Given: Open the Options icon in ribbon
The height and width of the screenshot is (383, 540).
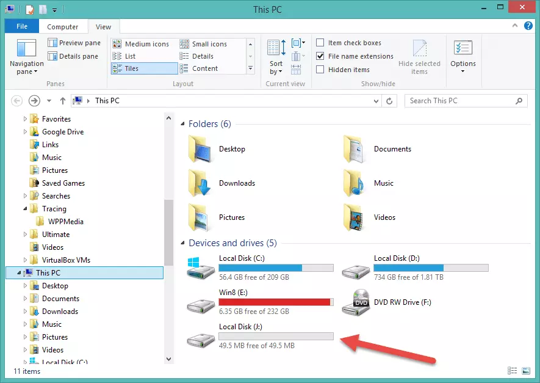Looking at the screenshot, I should click(x=463, y=49).
